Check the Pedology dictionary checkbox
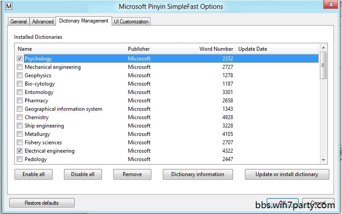This screenshot has height=214, width=342. [19, 159]
